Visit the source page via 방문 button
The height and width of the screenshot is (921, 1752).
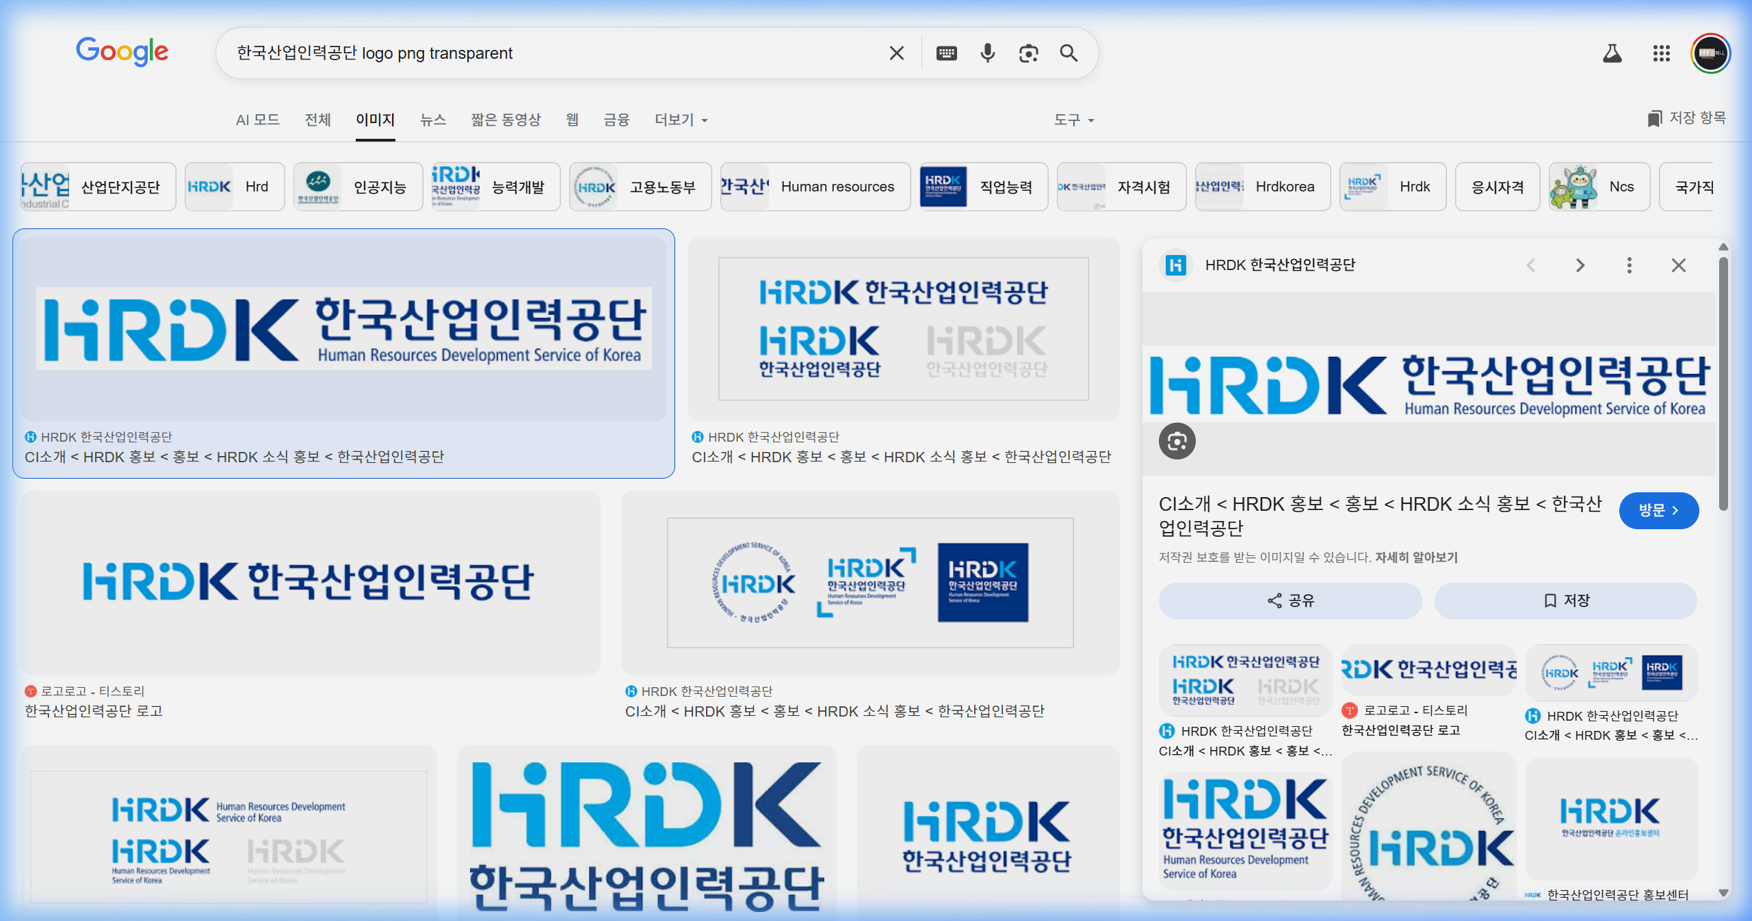pyautogui.click(x=1659, y=510)
